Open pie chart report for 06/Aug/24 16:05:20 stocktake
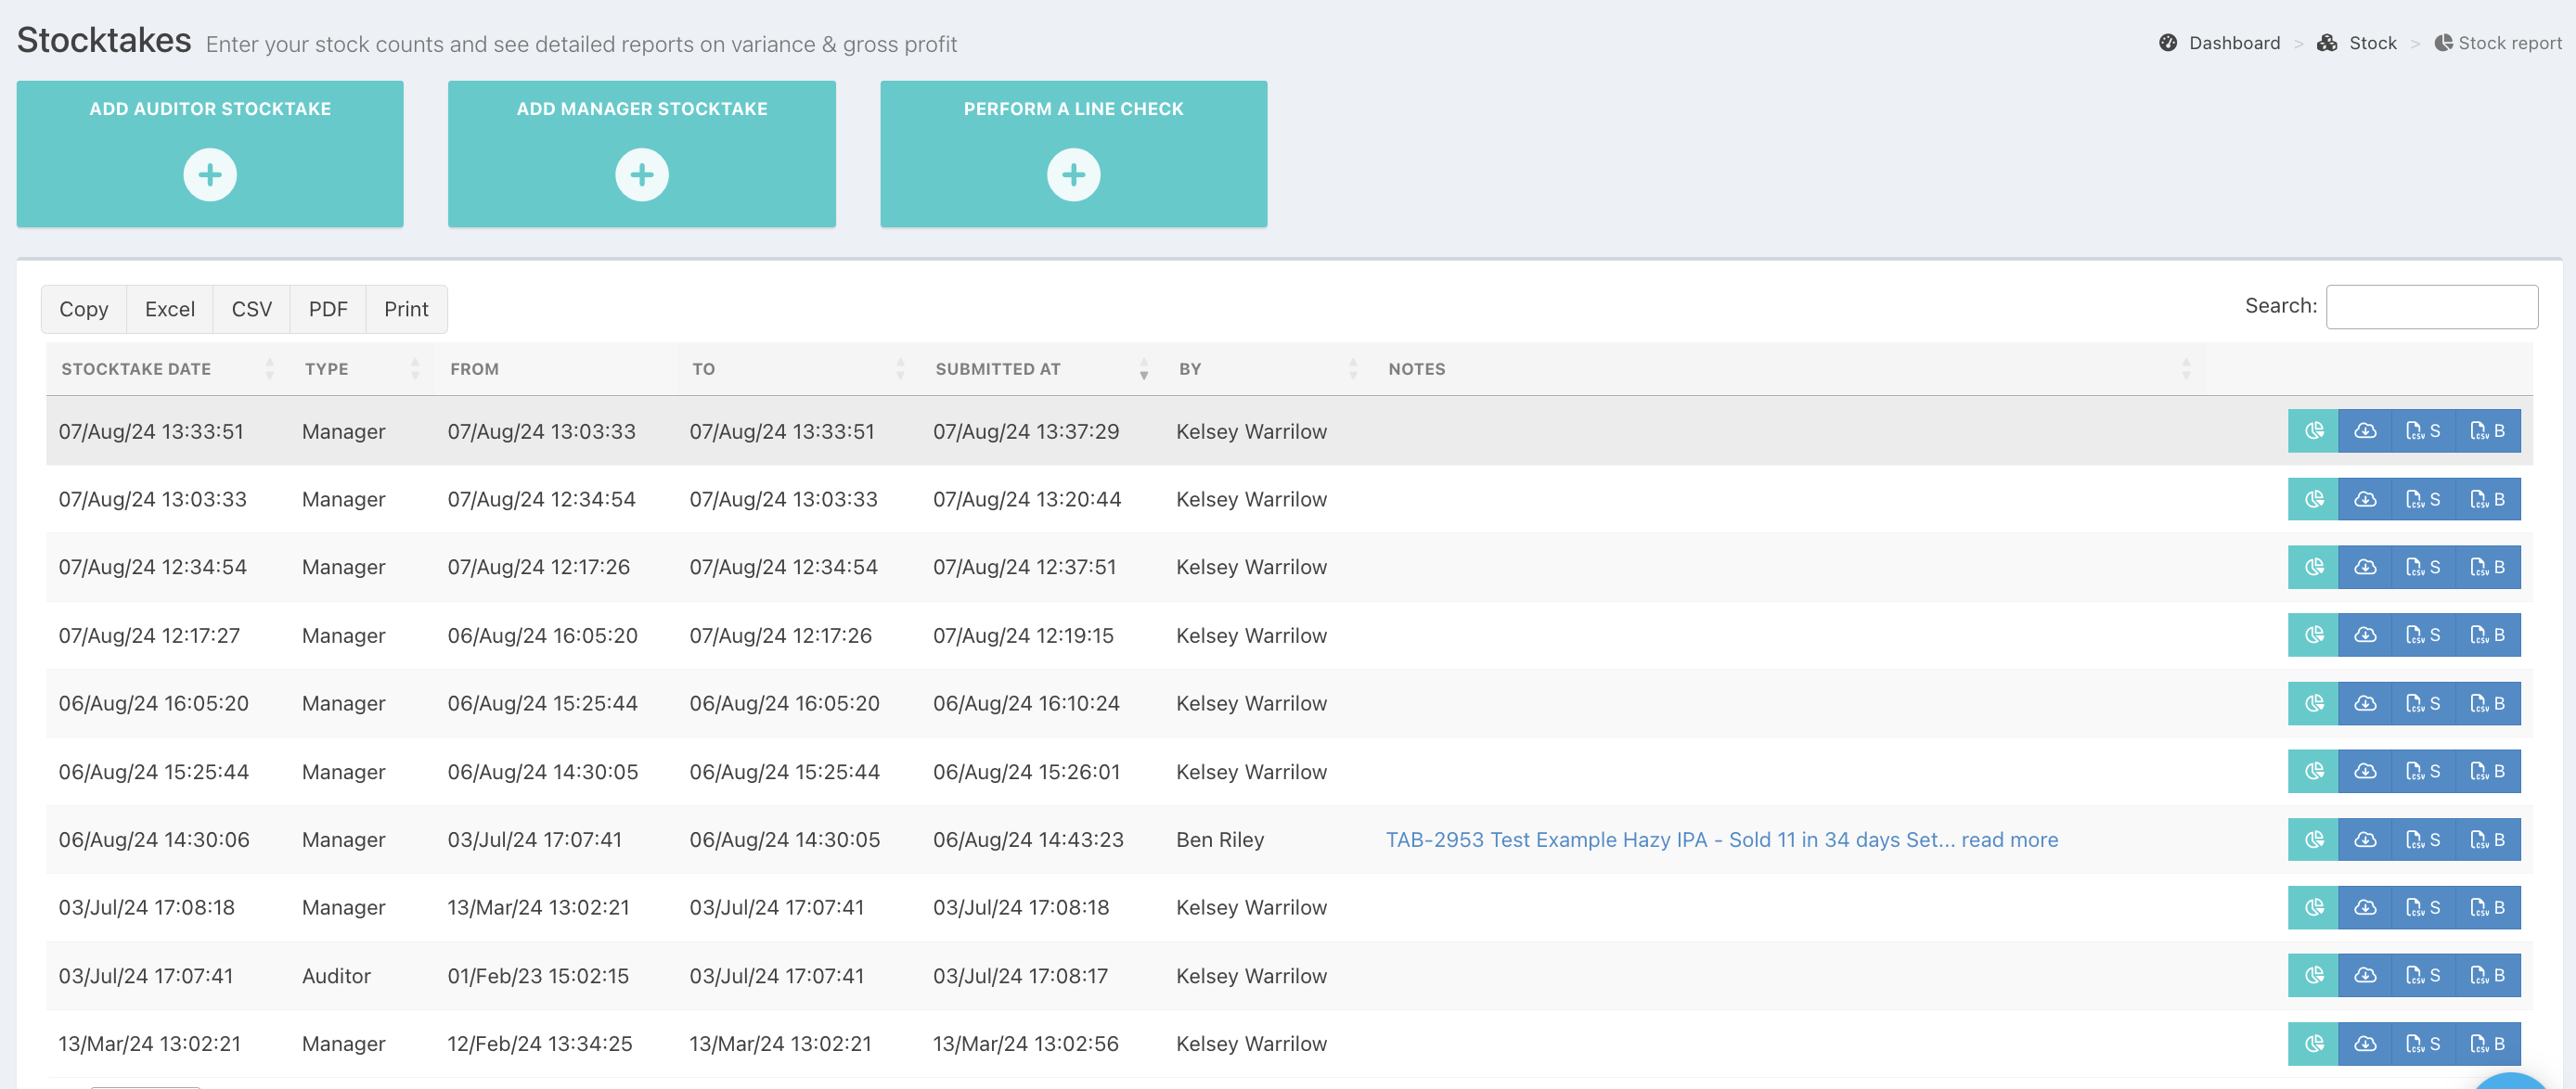Screen dimensions: 2576x1089 pyautogui.click(x=2313, y=703)
